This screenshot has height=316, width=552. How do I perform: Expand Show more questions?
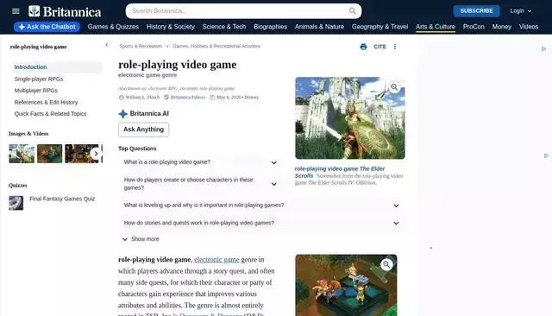141,239
